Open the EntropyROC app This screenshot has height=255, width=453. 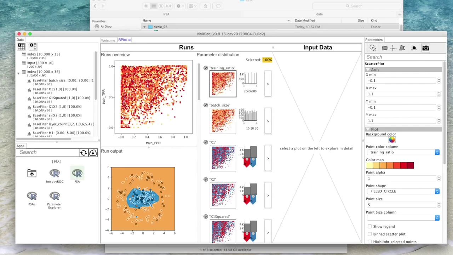[54, 175]
